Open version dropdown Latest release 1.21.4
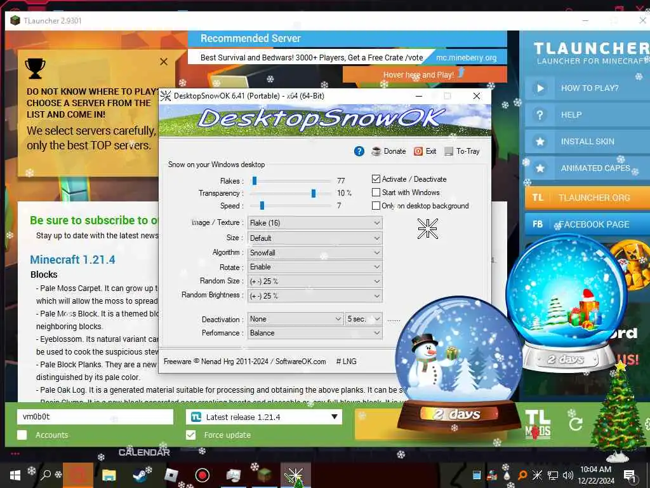650x488 pixels. (264, 417)
